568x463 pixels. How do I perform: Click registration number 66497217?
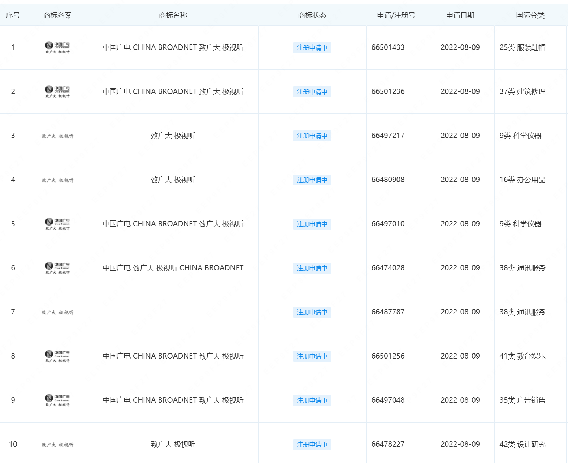[x=388, y=136]
